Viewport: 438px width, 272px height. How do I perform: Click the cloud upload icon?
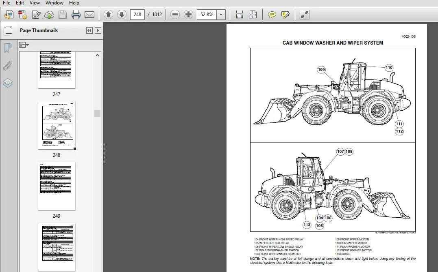49,15
